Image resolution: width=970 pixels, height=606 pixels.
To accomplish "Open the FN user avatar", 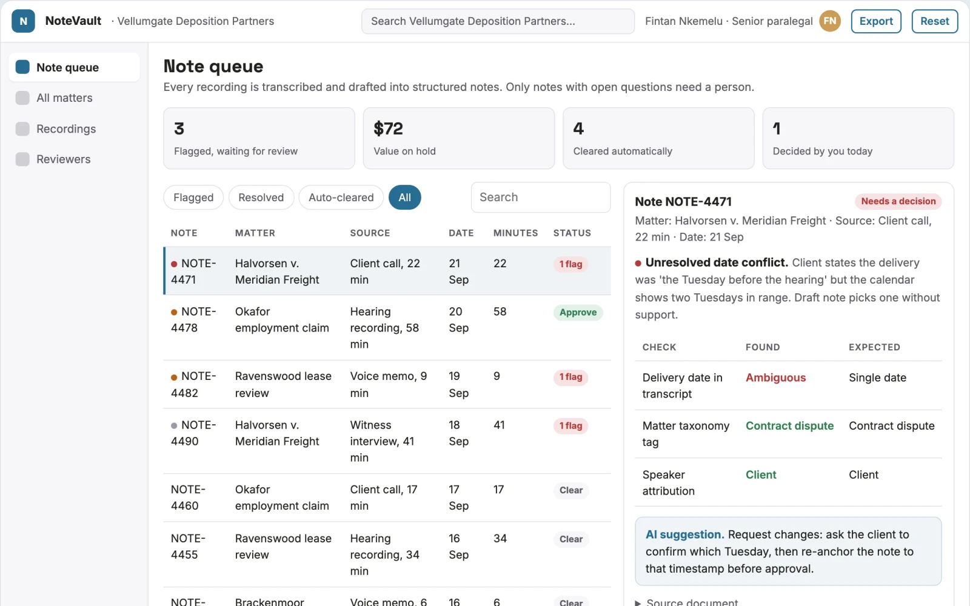I will 830,21.
